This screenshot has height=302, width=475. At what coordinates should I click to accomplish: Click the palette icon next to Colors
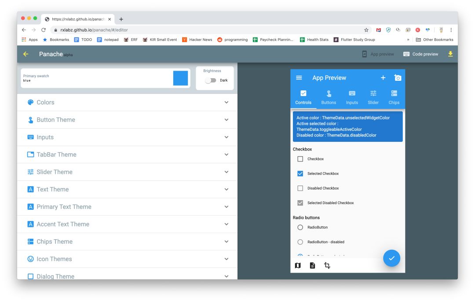click(31, 102)
